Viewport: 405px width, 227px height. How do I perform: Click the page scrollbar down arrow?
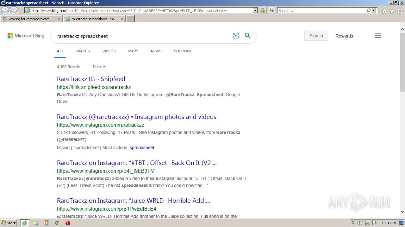pyautogui.click(x=402, y=212)
